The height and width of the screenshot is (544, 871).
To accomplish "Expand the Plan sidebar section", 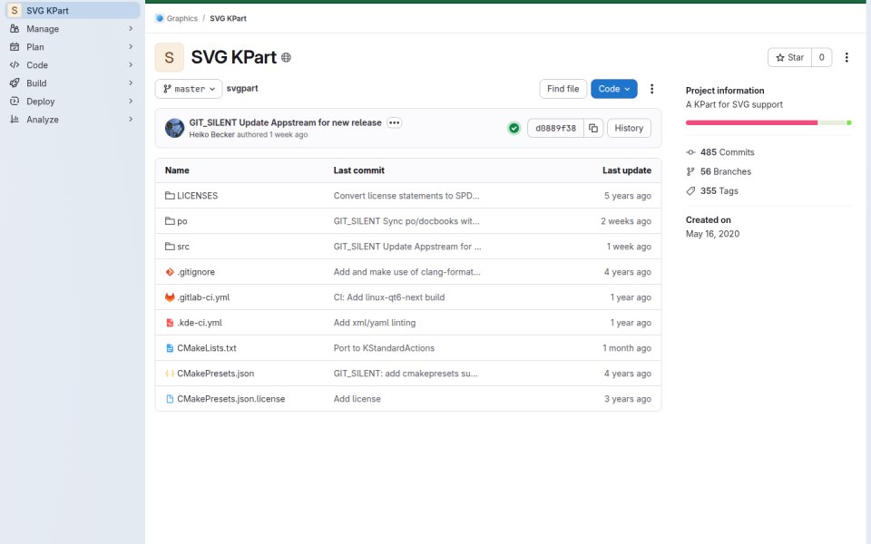I will point(131,46).
